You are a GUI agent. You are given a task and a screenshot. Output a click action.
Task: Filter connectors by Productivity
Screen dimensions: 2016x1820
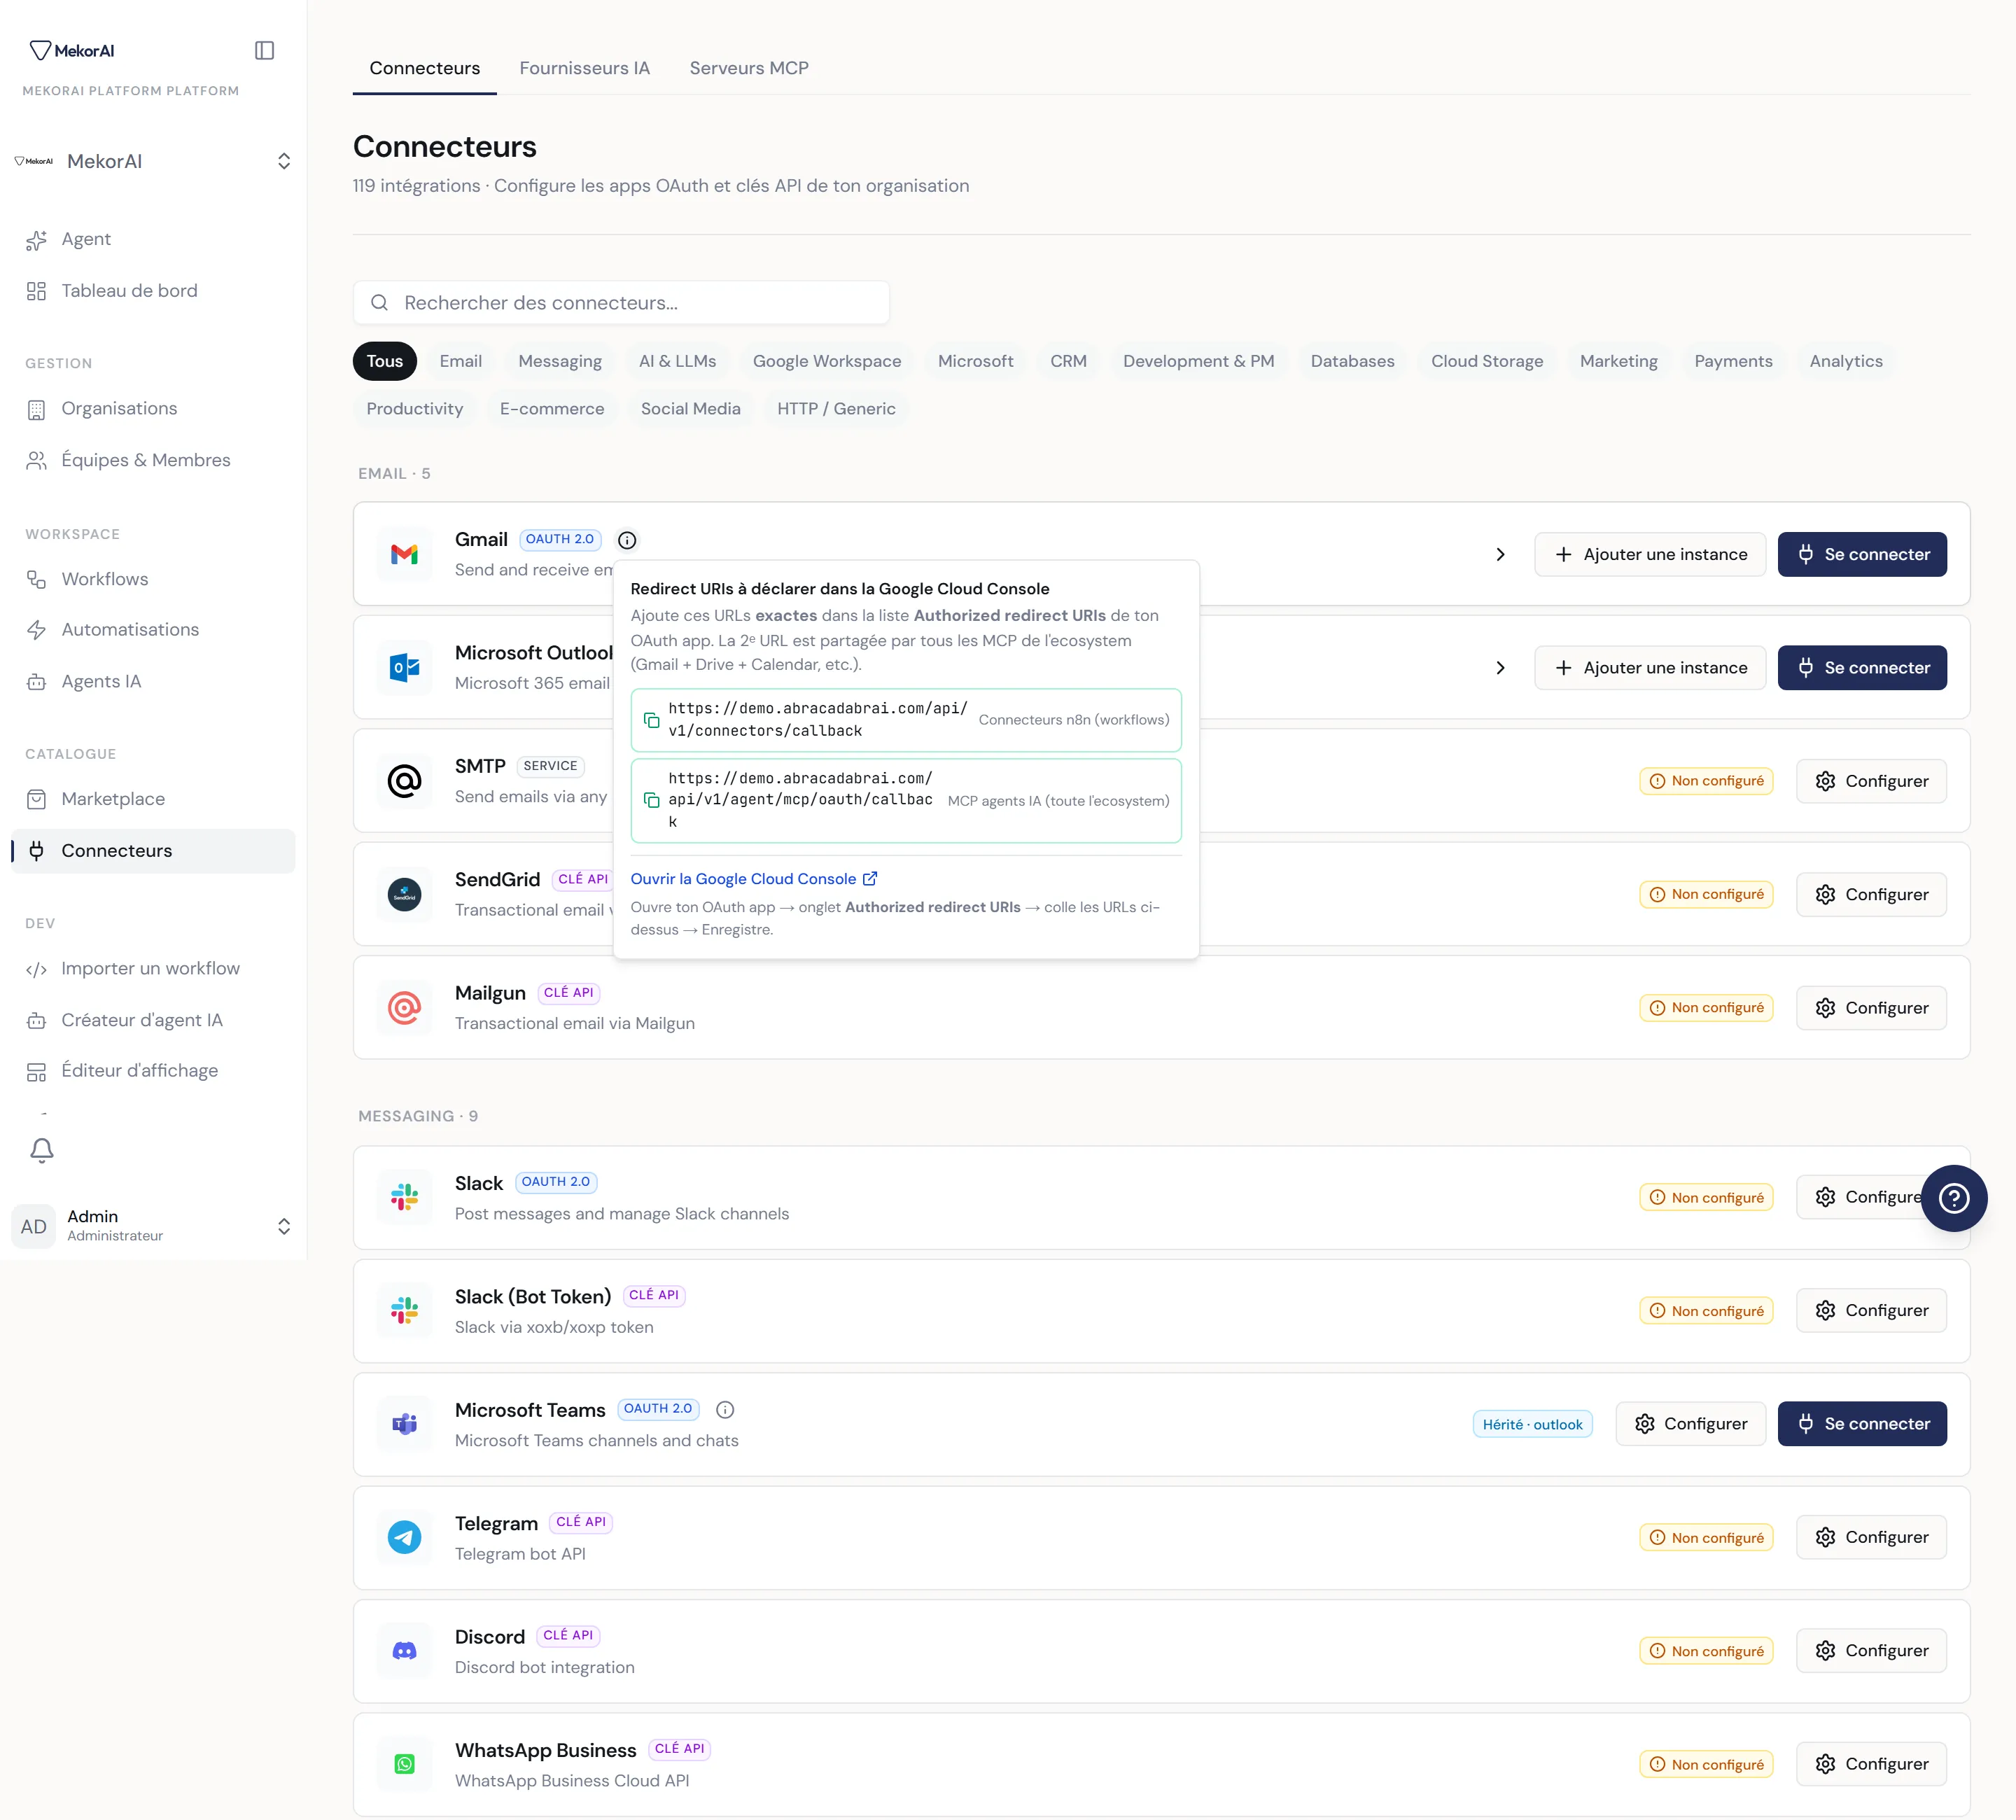[x=414, y=408]
